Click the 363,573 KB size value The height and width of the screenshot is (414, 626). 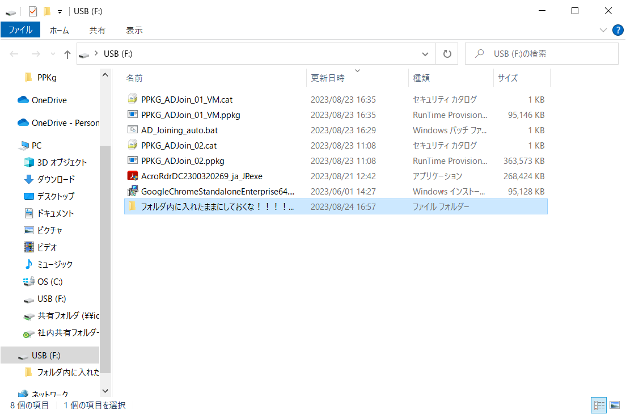(524, 161)
